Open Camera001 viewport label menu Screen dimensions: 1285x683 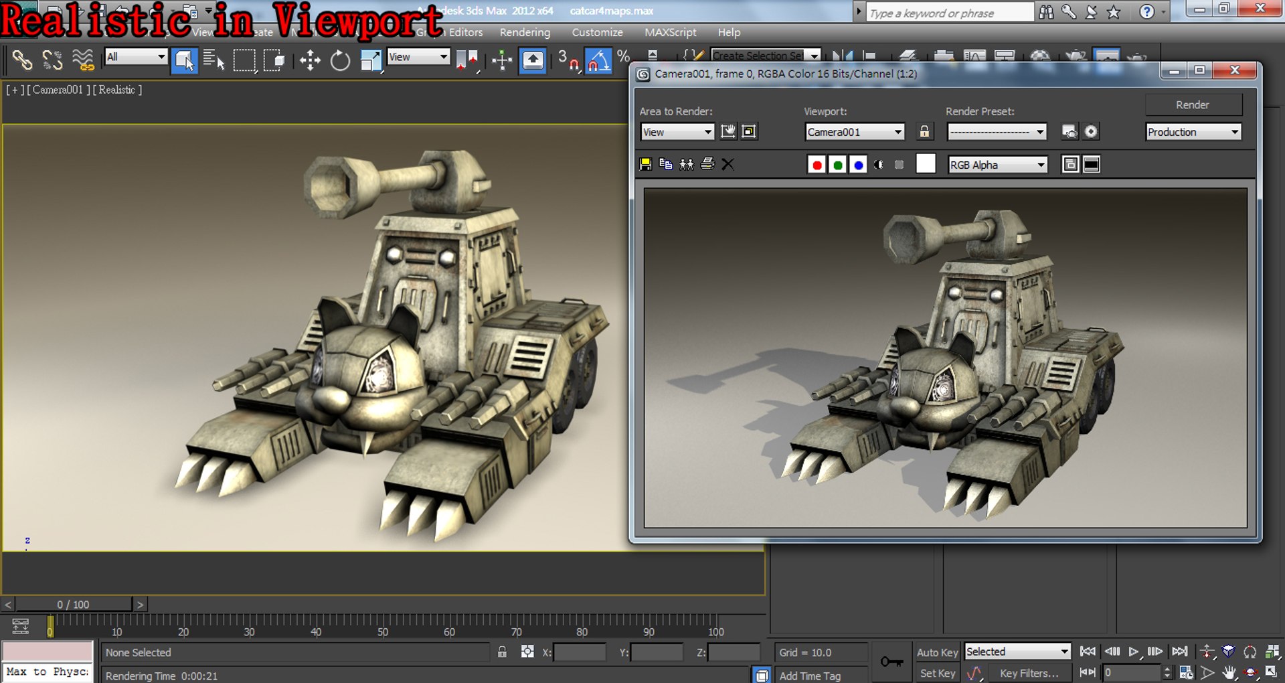tap(58, 90)
